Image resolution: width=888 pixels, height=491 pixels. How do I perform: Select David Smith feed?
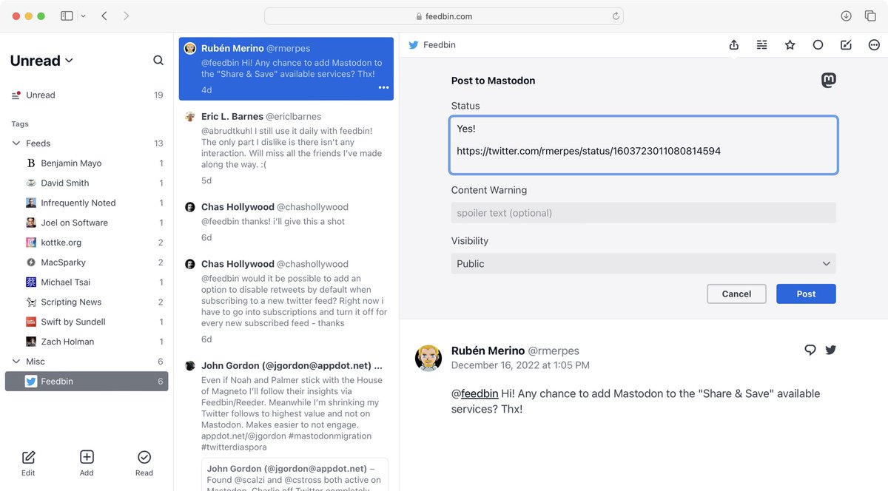click(x=87, y=183)
